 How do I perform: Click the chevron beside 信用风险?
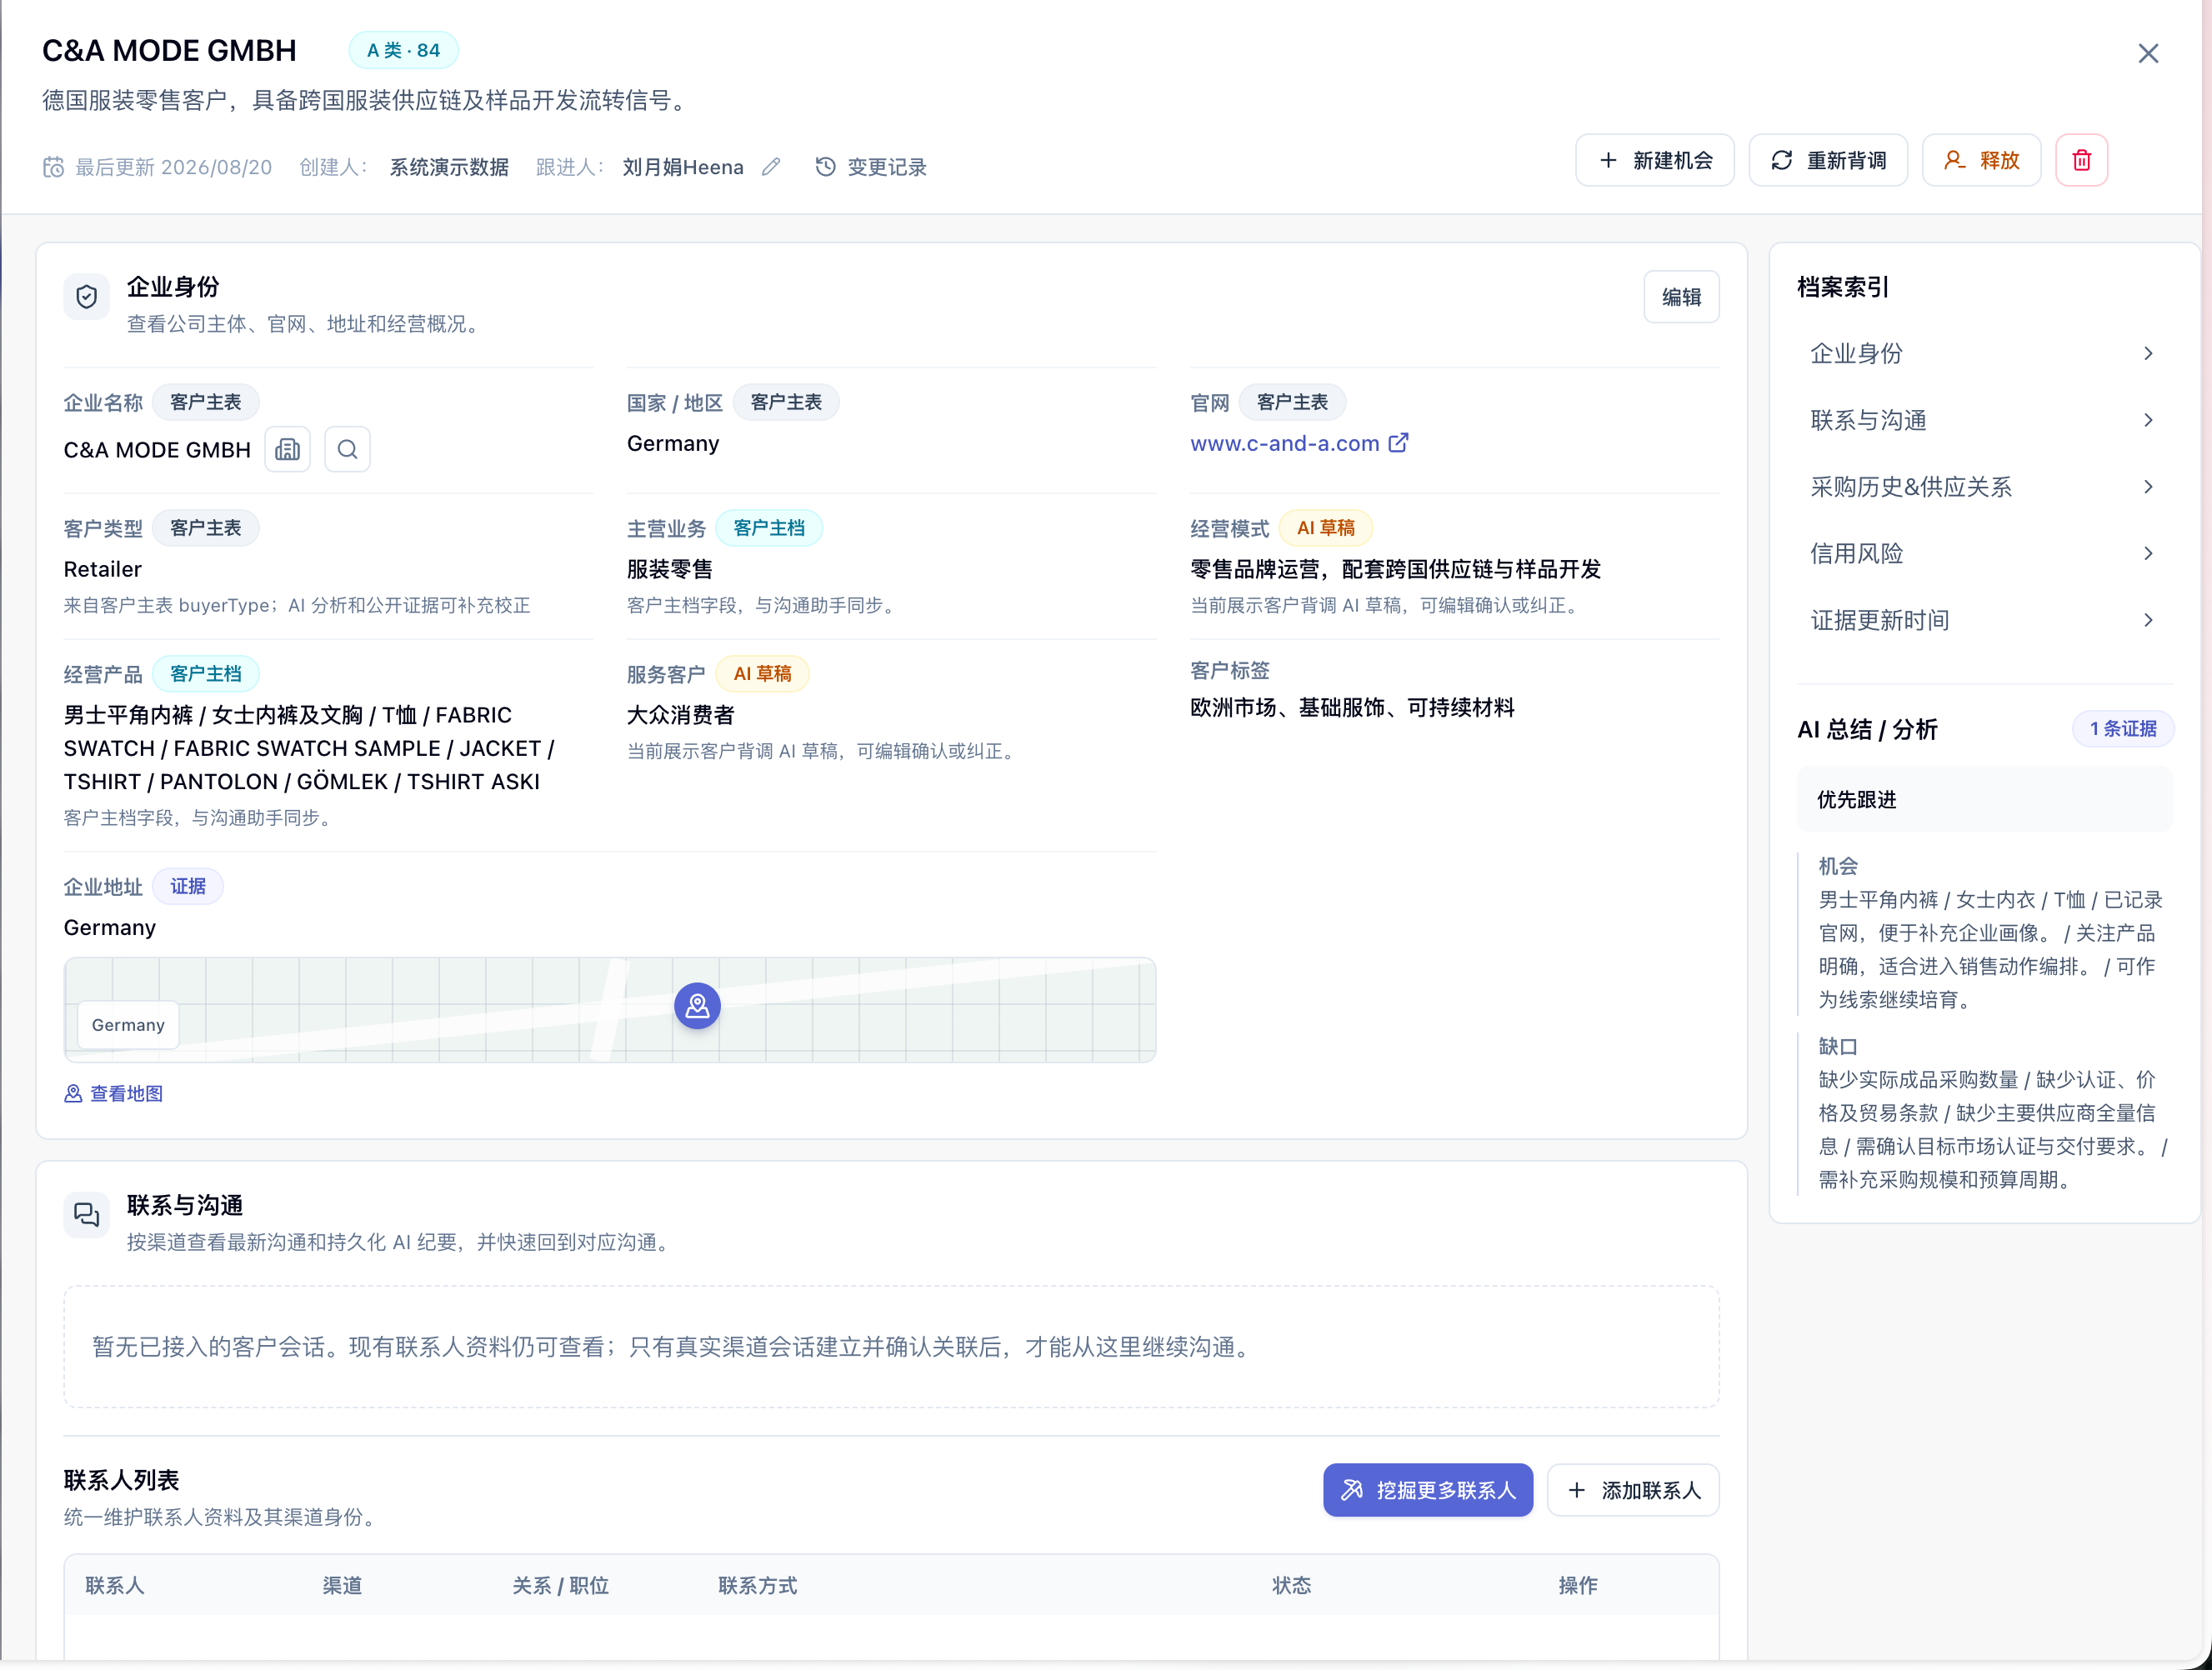2148,554
